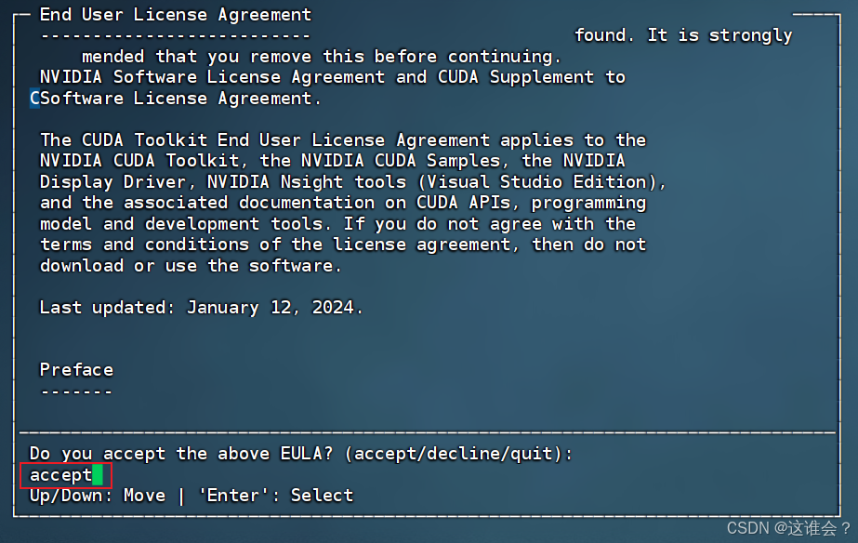858x543 pixels.
Task: Click the "Do you accept the above EULA?" prompt
Action: click(181, 454)
